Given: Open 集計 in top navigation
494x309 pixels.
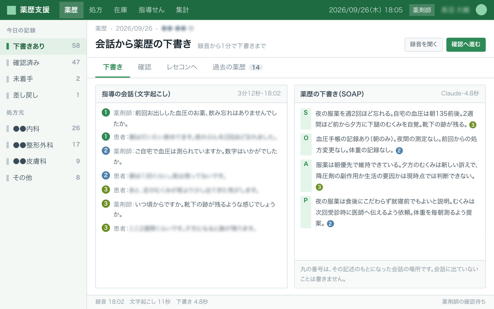Looking at the screenshot, I should 182,10.
